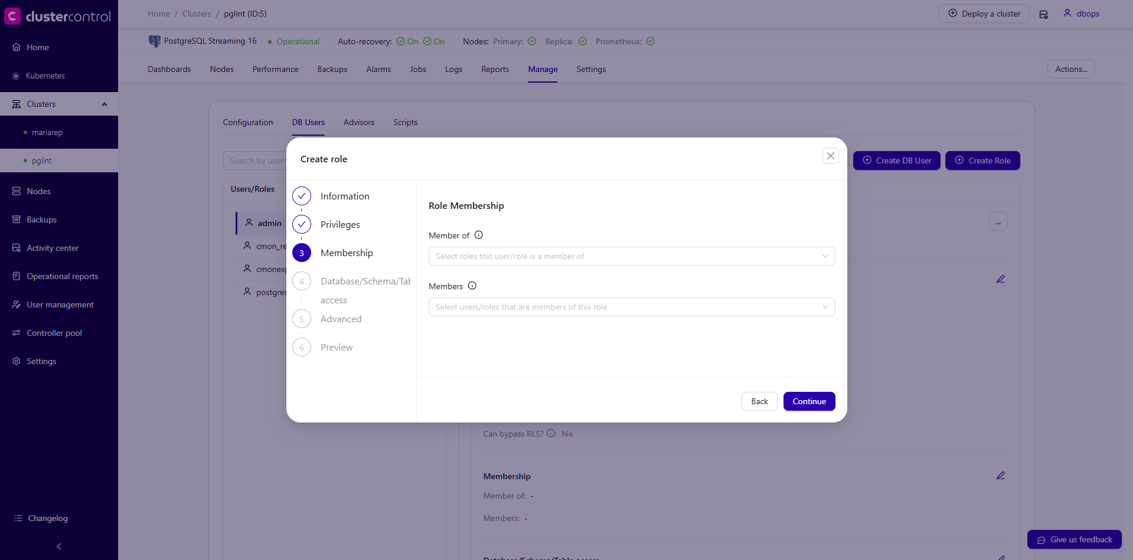
Task: Open the activity notifications icon in header
Action: (1043, 14)
